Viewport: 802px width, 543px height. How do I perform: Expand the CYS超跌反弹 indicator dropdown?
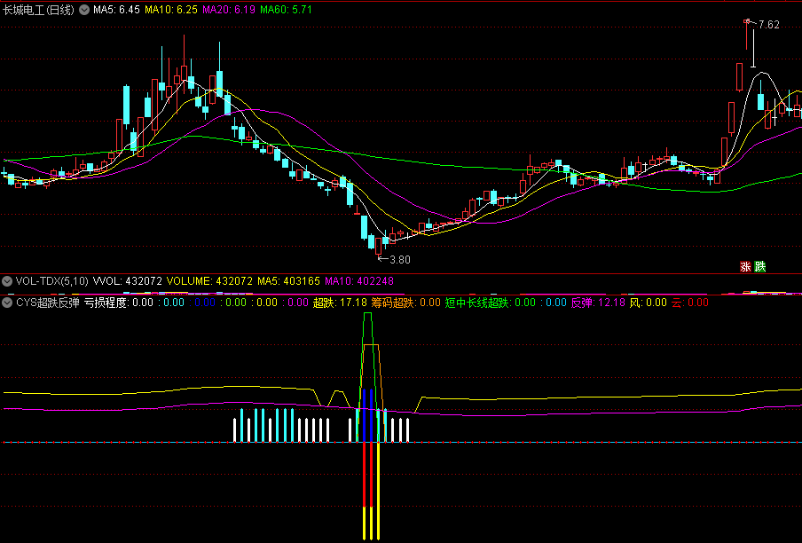tap(7, 303)
